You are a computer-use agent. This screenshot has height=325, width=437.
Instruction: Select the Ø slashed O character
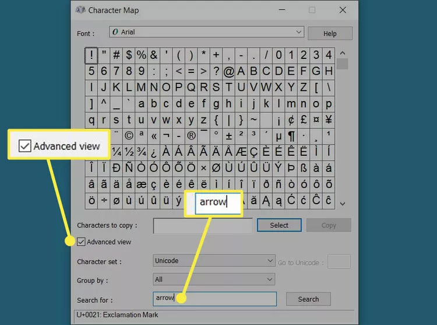216,169
